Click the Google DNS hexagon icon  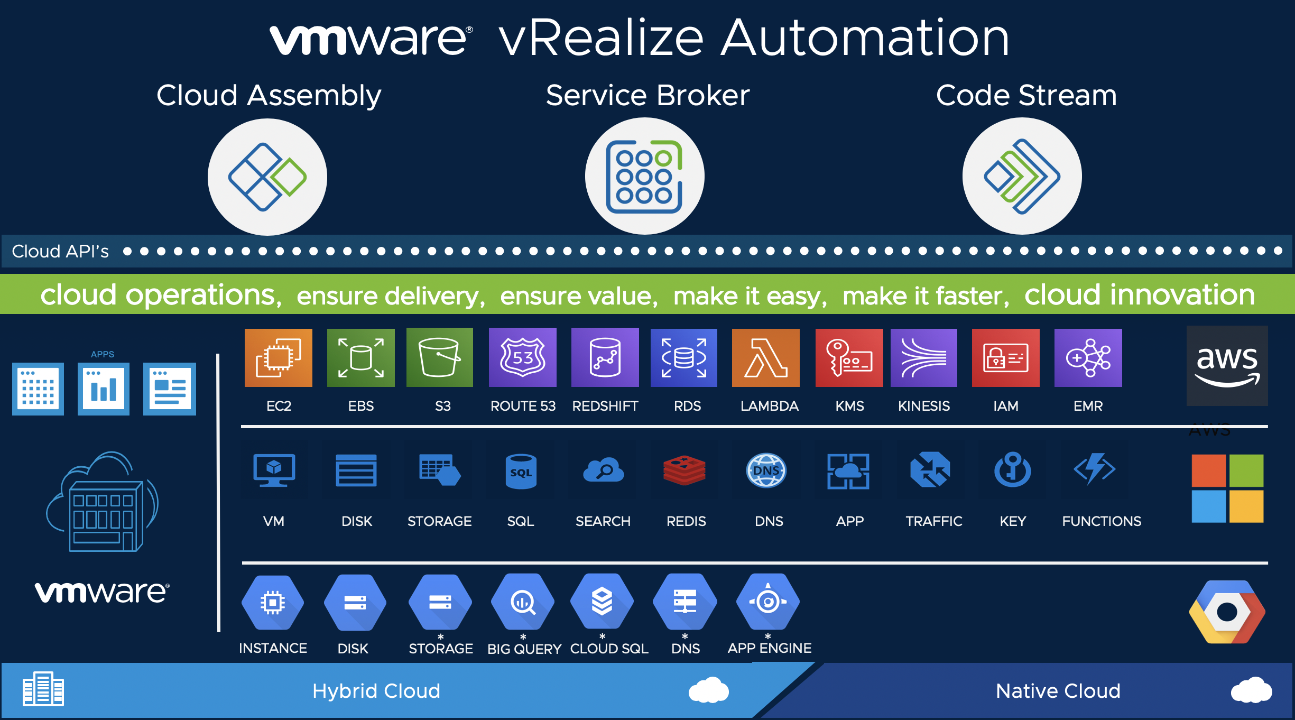pyautogui.click(x=685, y=601)
